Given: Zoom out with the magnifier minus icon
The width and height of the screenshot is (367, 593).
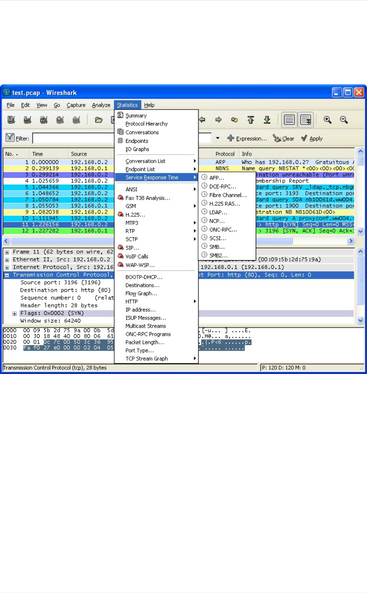Looking at the screenshot, I should [x=344, y=120].
